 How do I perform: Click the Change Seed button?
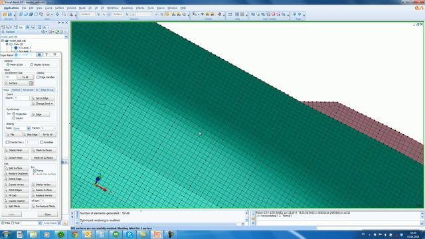pos(42,104)
